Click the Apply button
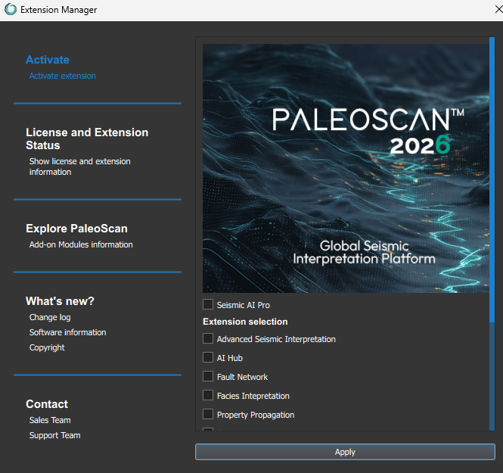This screenshot has width=503, height=473. [x=345, y=452]
